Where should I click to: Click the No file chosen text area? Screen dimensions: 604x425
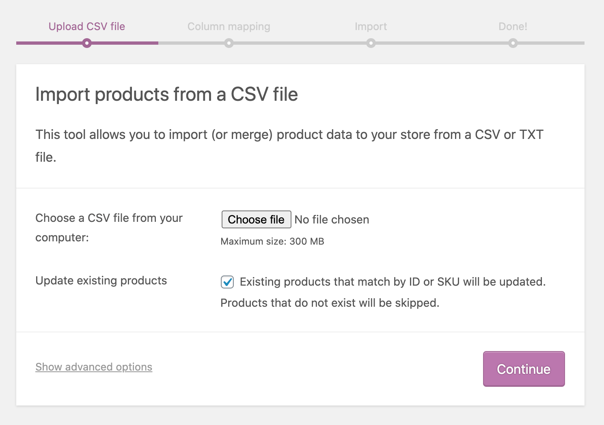click(331, 219)
